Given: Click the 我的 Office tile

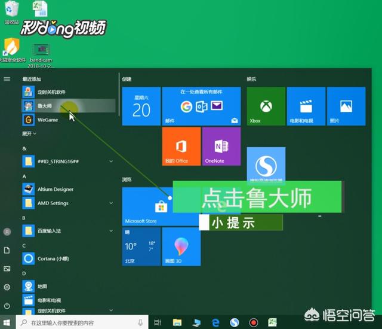Looking at the screenshot, I should pyautogui.click(x=181, y=146).
